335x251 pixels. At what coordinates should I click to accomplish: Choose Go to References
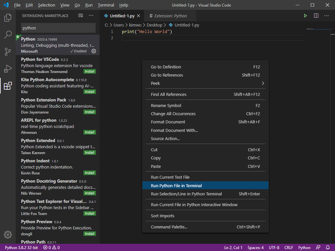pos(205,75)
